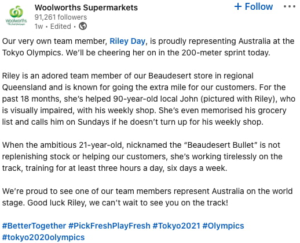Click the first paragraph about Tokyo Olympics
Screen dimensions: 300x243
coord(148,47)
